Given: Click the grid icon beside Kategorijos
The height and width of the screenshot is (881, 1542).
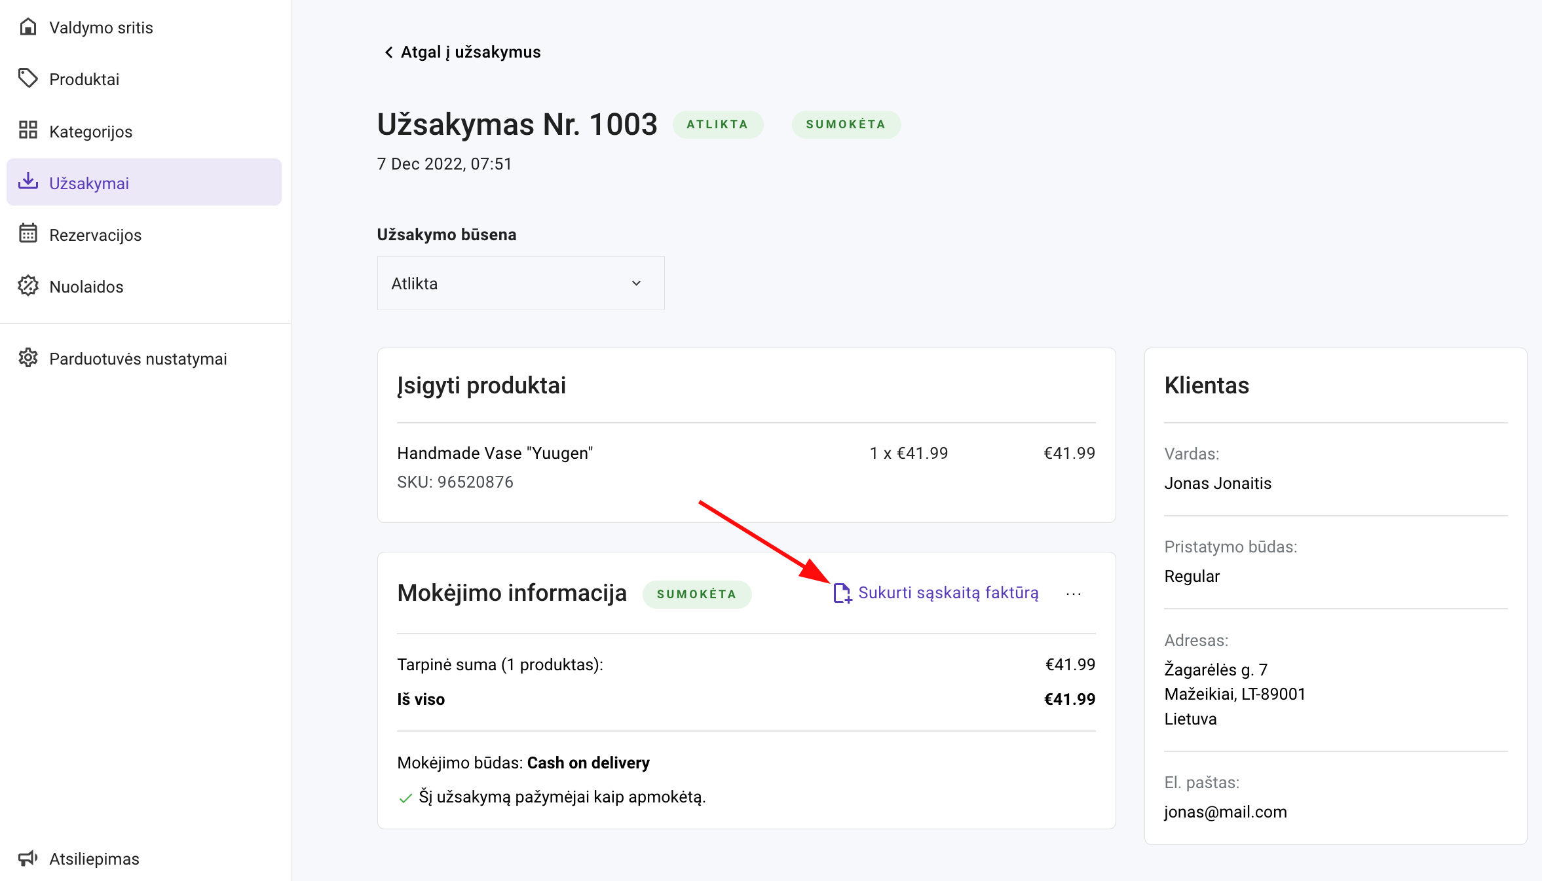Looking at the screenshot, I should (28, 130).
